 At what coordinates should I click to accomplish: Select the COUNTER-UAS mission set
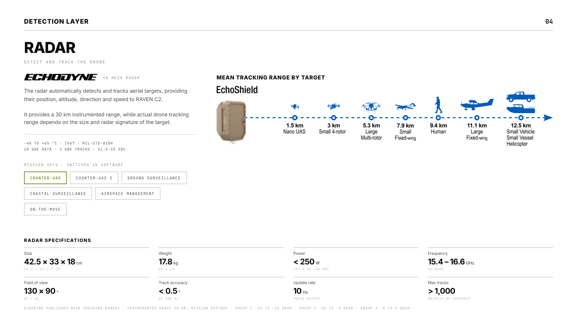(x=45, y=178)
